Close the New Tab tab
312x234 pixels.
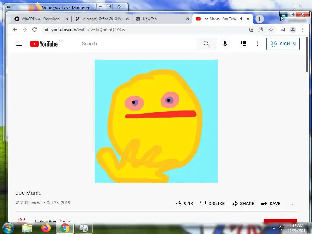point(187,19)
